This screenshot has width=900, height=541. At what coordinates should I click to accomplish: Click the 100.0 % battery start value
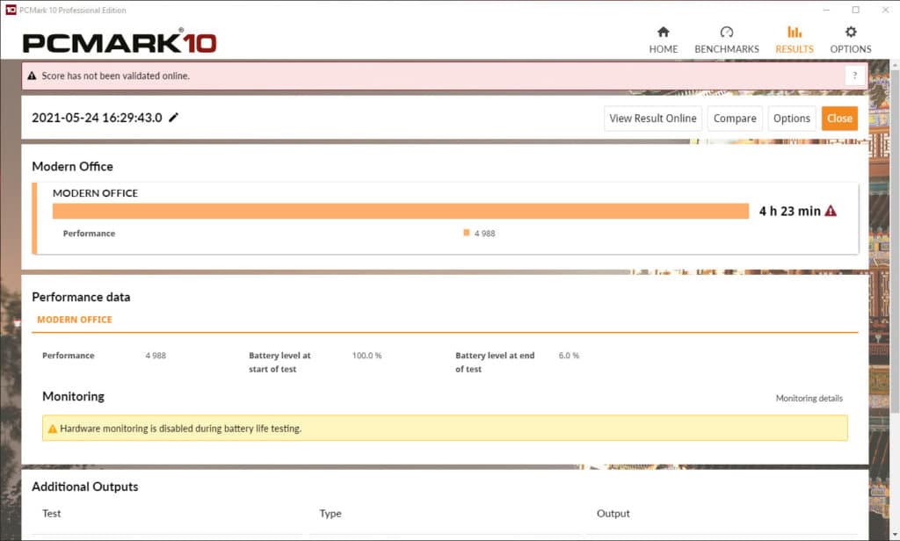367,356
